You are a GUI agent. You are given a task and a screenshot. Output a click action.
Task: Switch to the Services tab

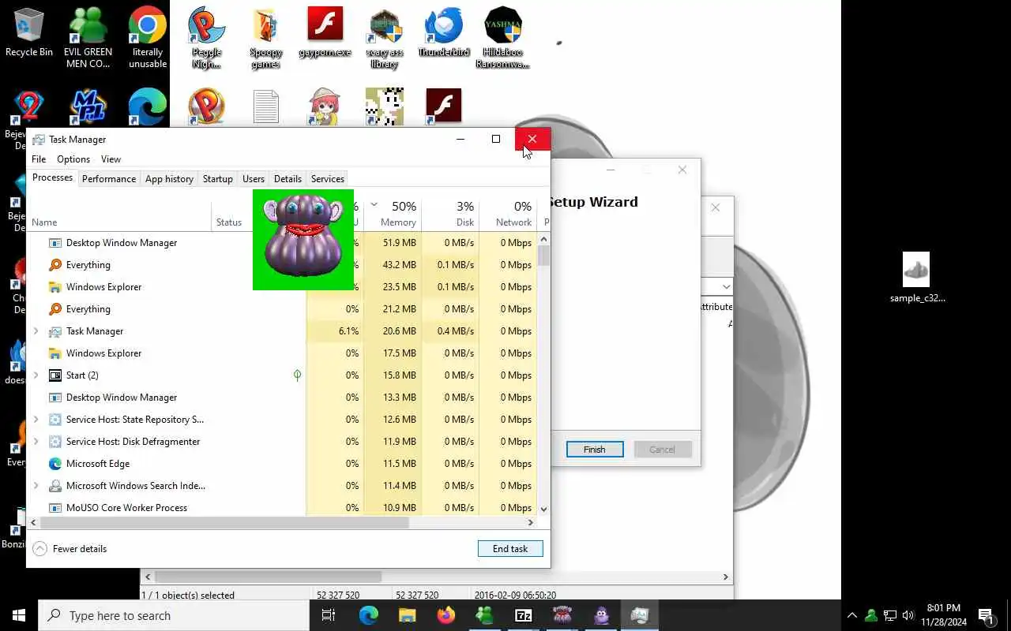(327, 179)
